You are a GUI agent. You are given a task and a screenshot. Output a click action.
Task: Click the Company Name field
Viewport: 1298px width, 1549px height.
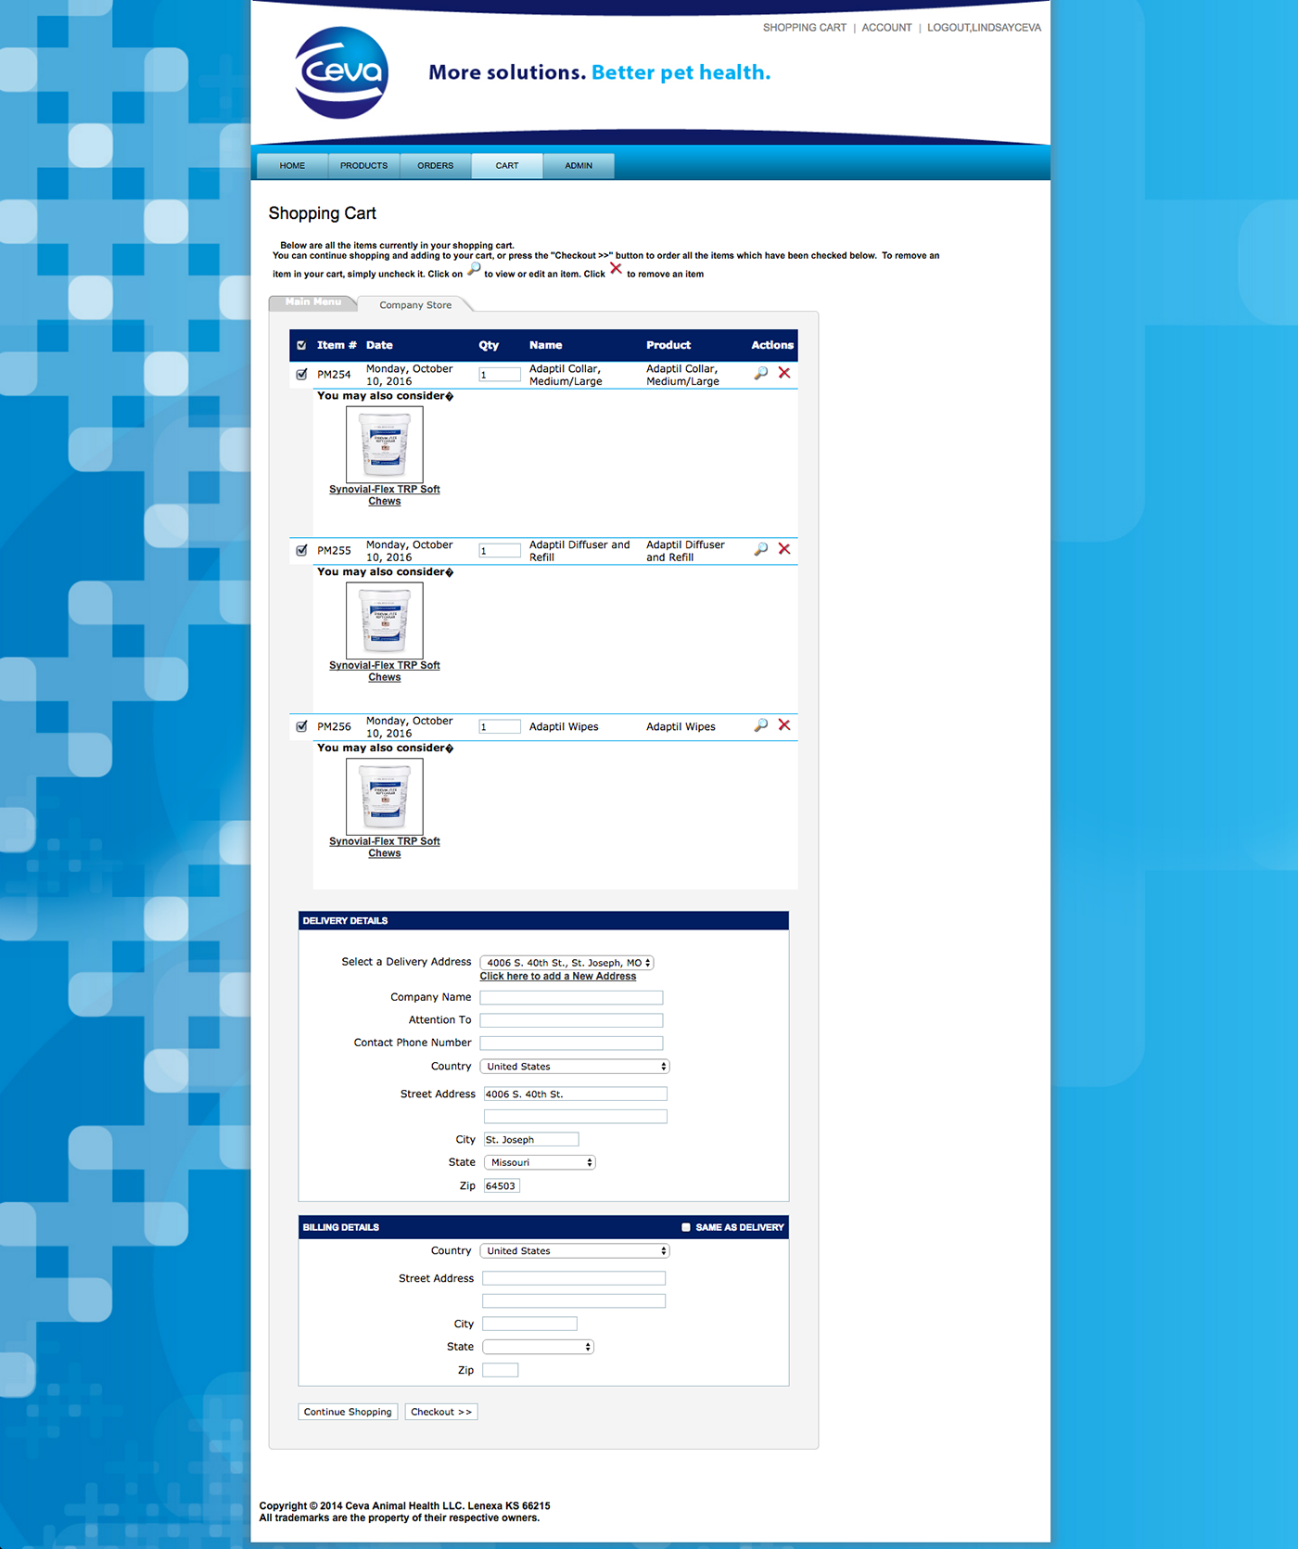571,998
